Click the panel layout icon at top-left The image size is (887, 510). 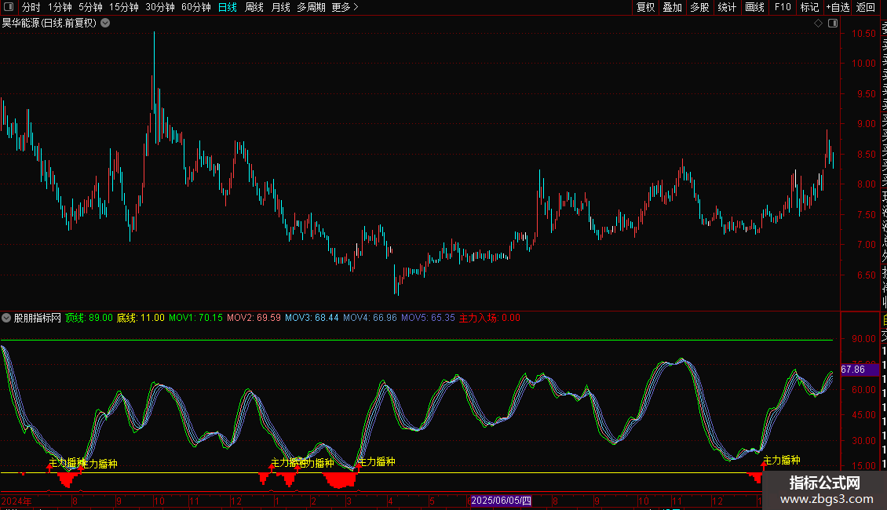(x=9, y=7)
